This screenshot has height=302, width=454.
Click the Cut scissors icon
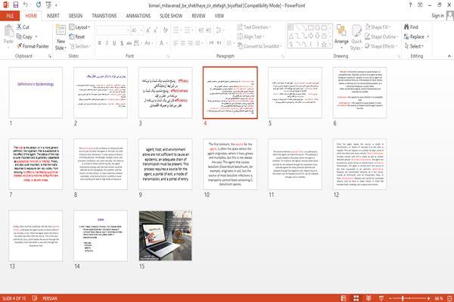[x=19, y=27]
